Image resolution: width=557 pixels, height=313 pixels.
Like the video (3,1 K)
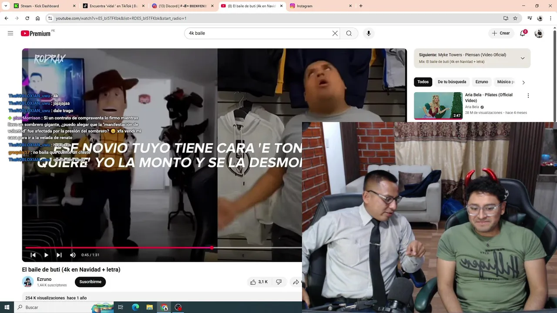(258, 282)
